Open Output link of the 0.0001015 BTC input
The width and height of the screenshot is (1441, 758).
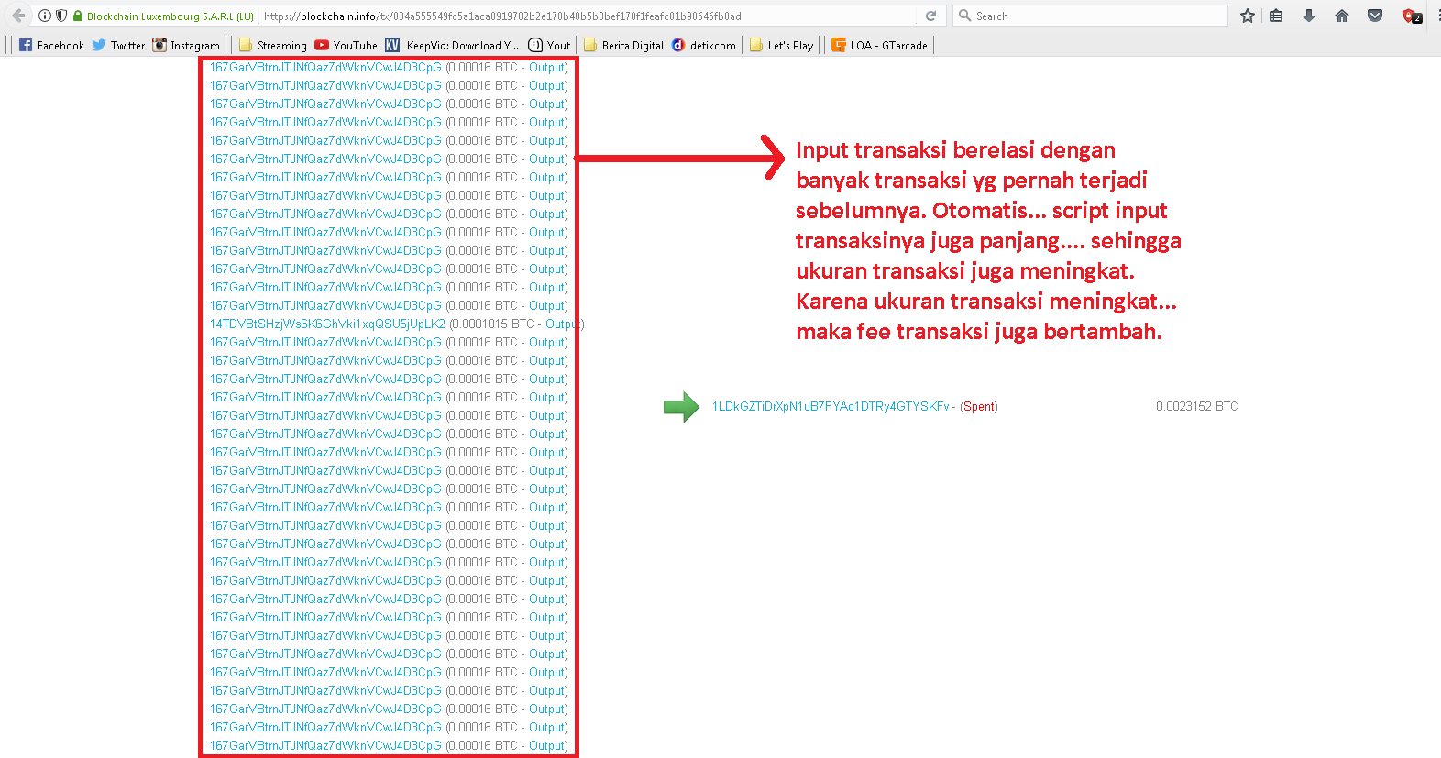[562, 324]
